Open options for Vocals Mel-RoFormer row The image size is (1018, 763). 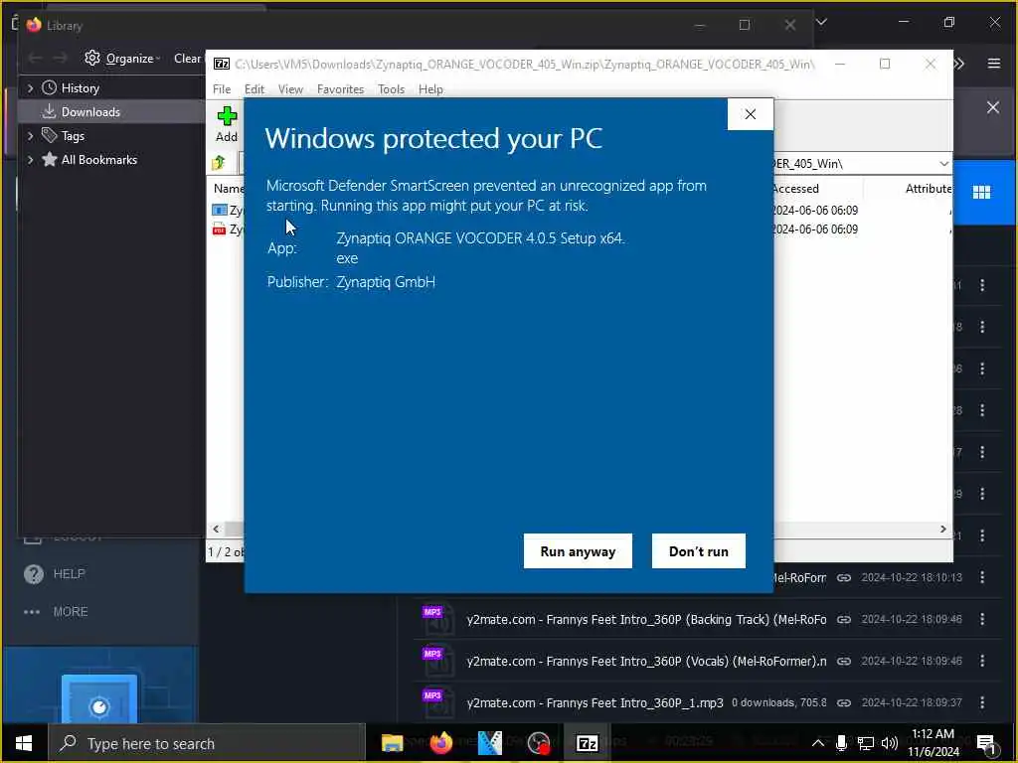tap(981, 661)
